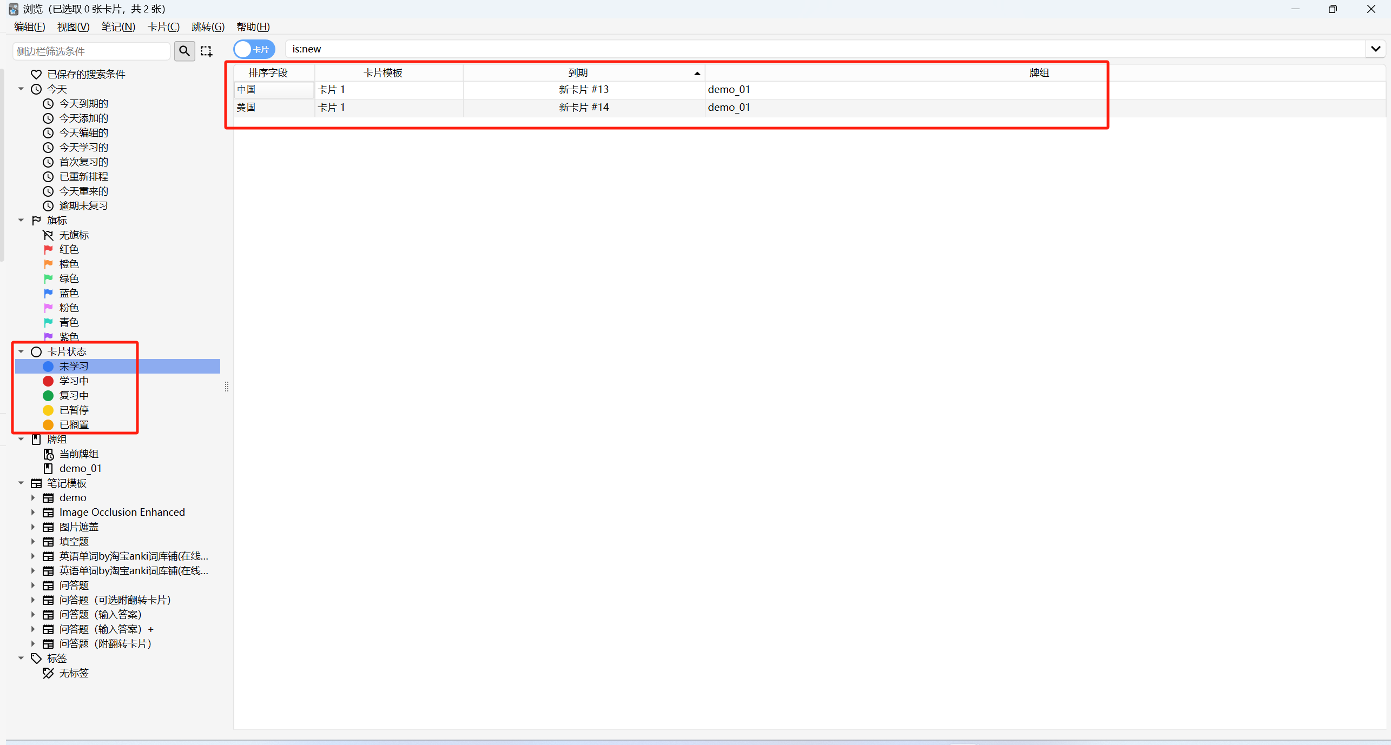This screenshot has width=1391, height=745.
Task: Activate the sidebar selection tool icon
Action: (206, 51)
